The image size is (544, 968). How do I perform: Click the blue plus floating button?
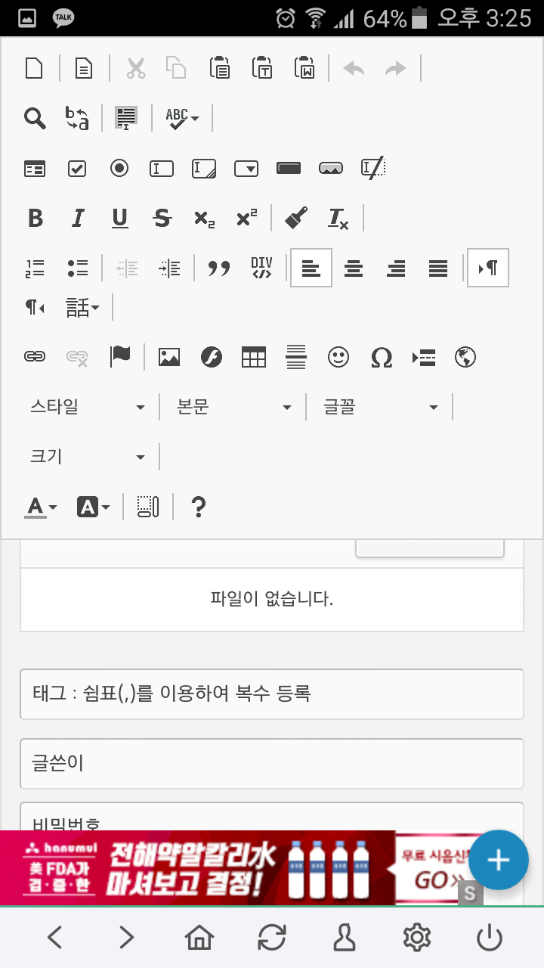click(x=498, y=860)
